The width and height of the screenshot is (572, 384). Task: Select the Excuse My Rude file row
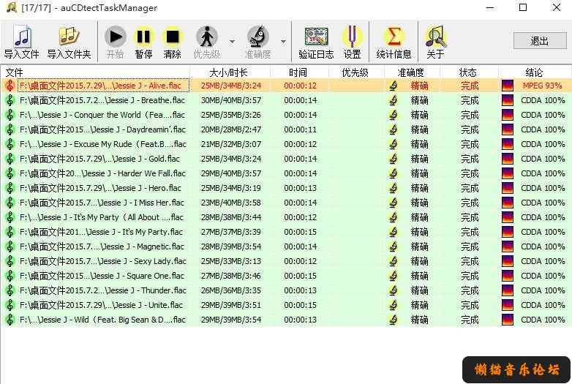286,144
